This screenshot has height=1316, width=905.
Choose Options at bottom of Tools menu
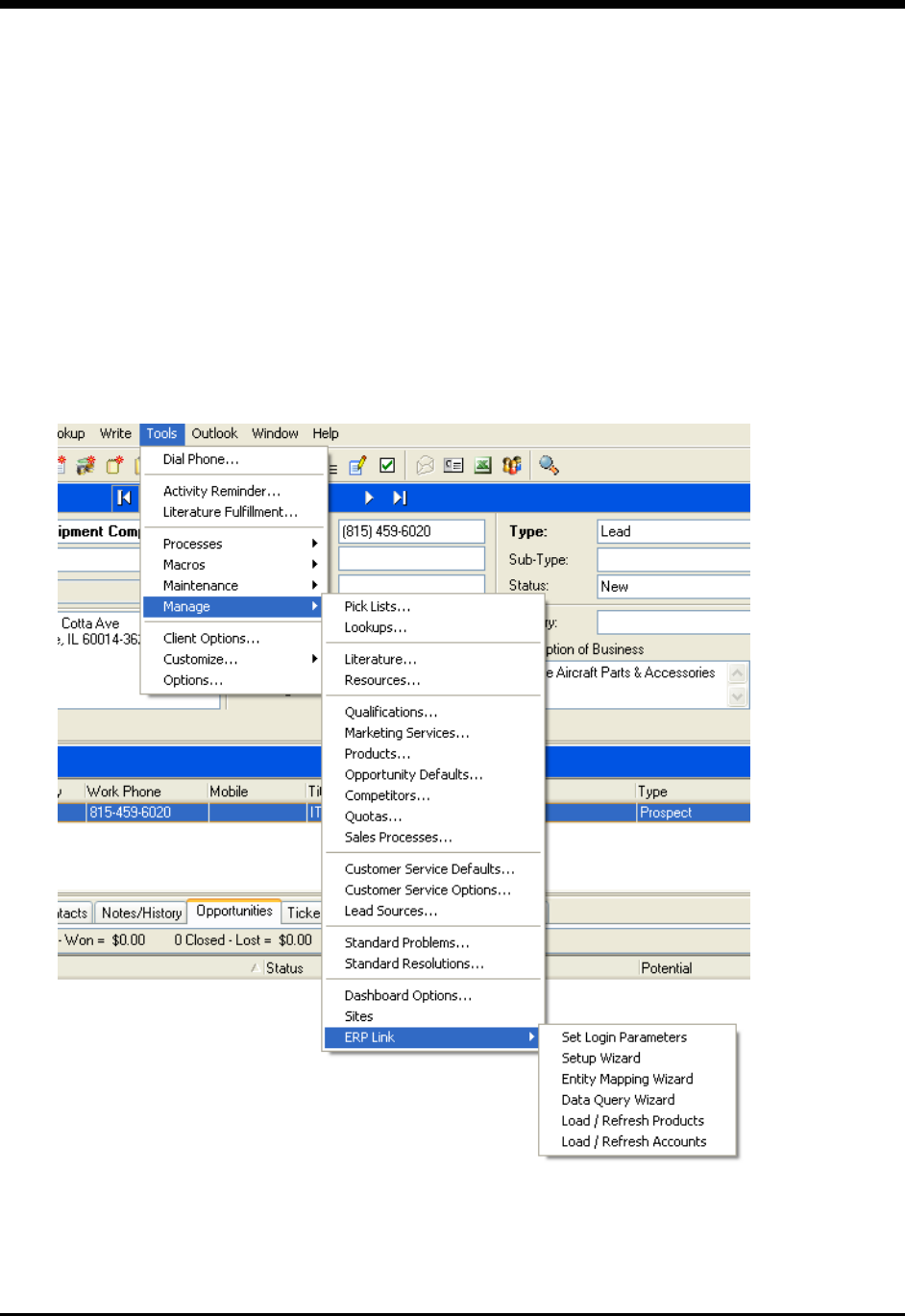(232, 680)
